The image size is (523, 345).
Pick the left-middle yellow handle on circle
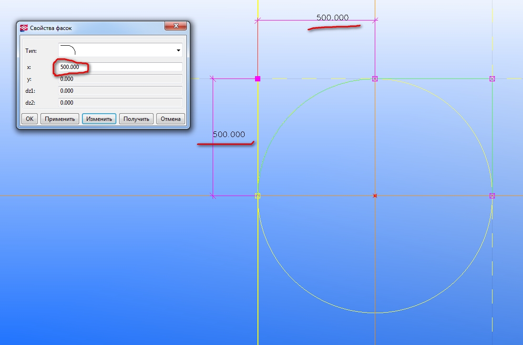pos(258,196)
